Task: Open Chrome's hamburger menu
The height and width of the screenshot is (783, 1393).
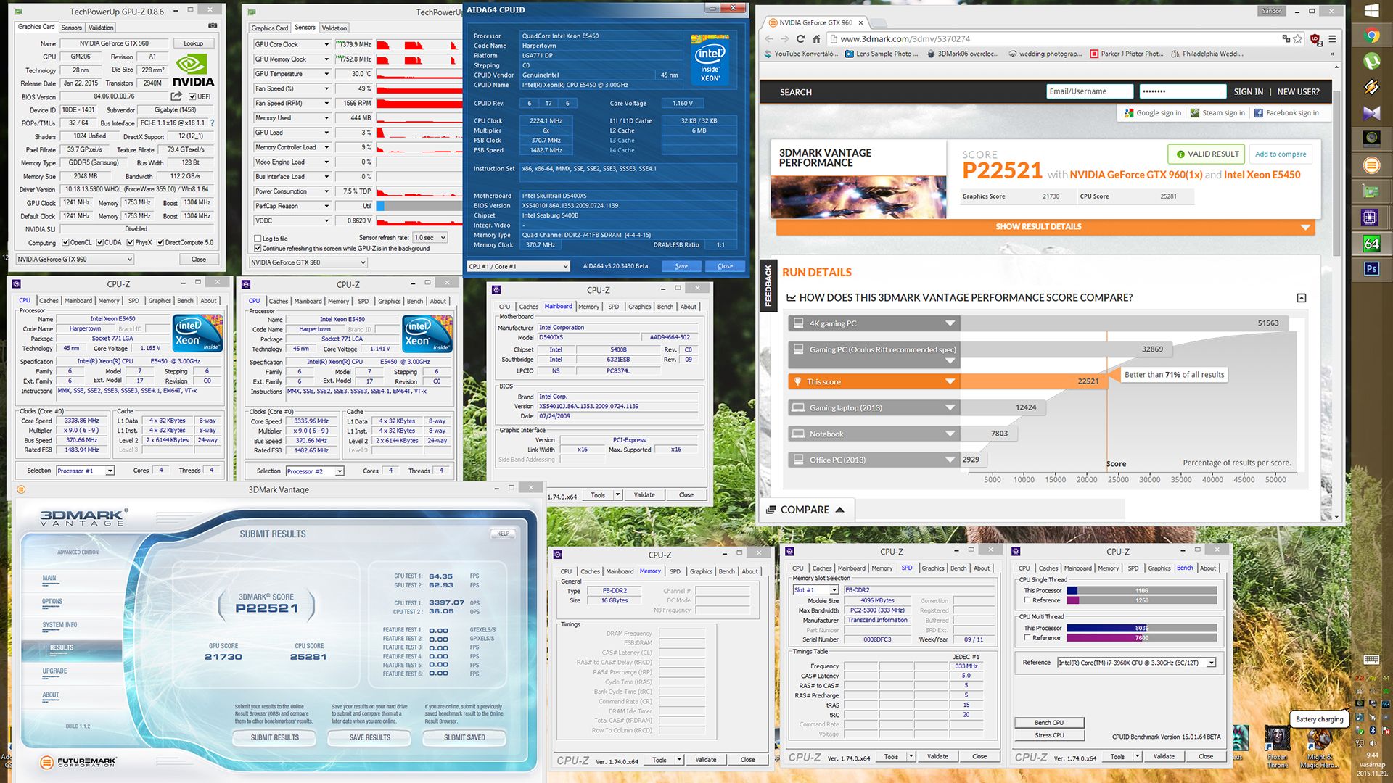Action: [1332, 39]
